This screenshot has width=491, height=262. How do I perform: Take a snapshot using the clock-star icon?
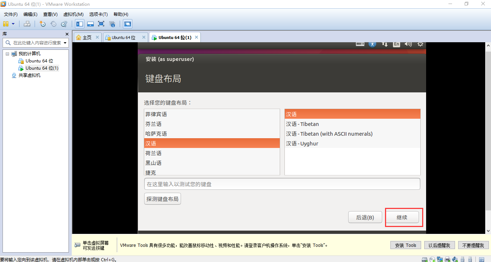tap(43, 24)
